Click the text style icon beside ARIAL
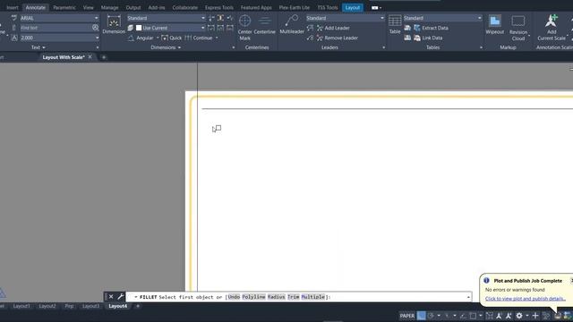The image size is (573, 322). point(14,18)
